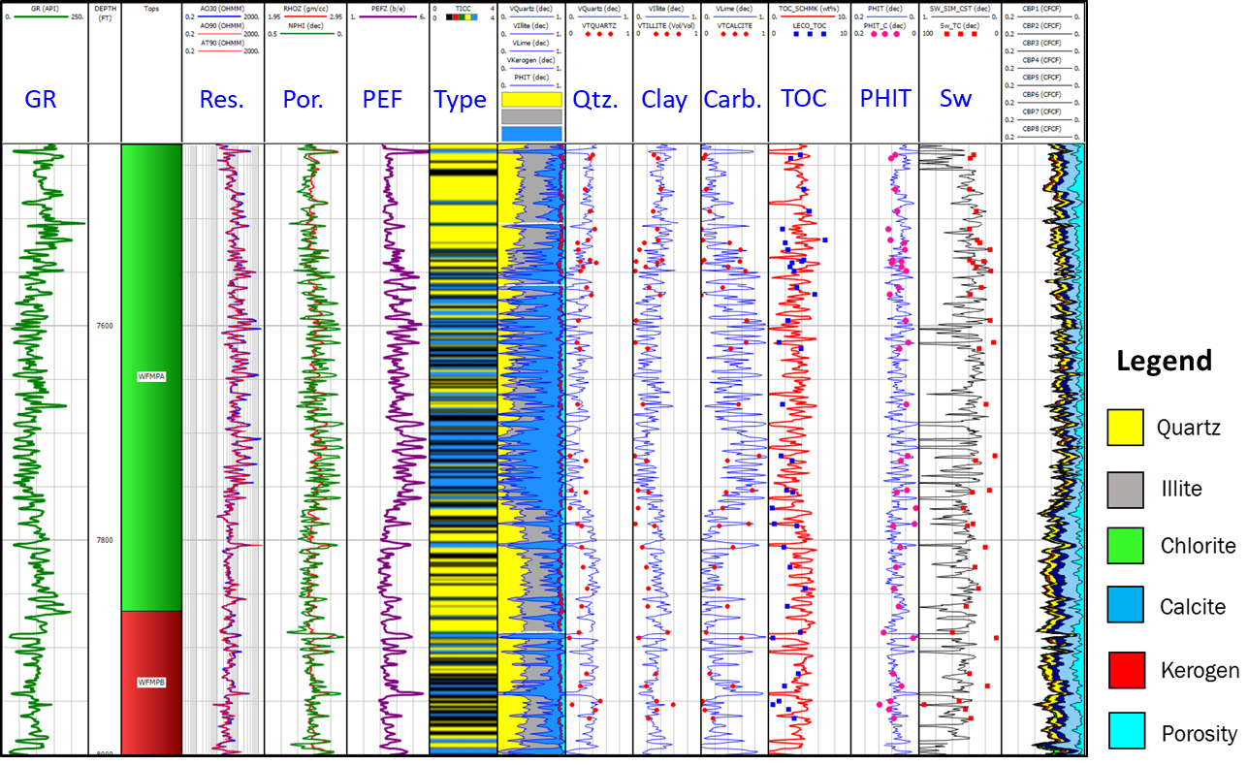Click the VKerogen (dec) curve header

[530, 60]
